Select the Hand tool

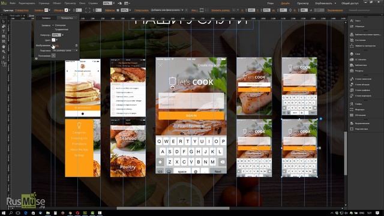pos(4,47)
